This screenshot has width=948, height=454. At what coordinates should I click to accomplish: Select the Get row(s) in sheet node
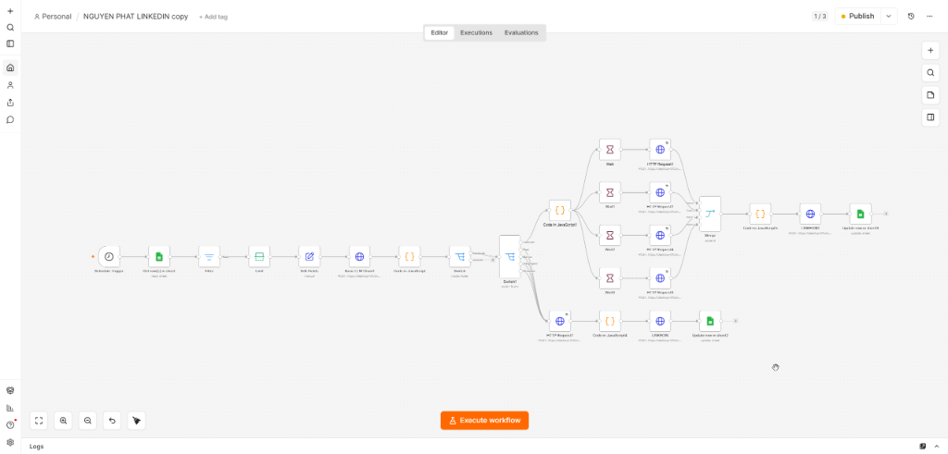[159, 256]
